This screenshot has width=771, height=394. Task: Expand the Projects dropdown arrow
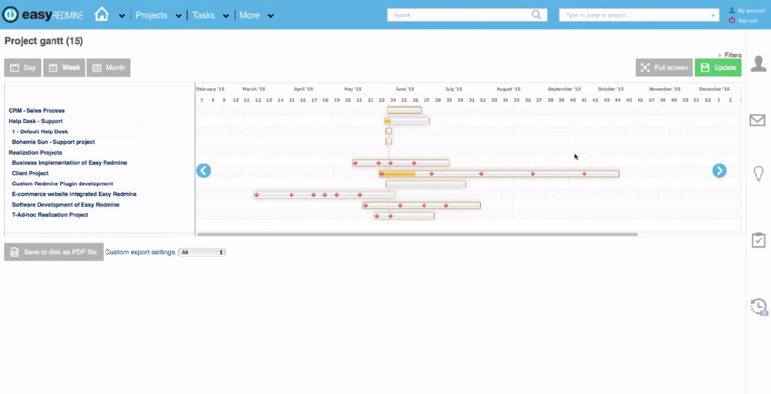[x=179, y=16]
